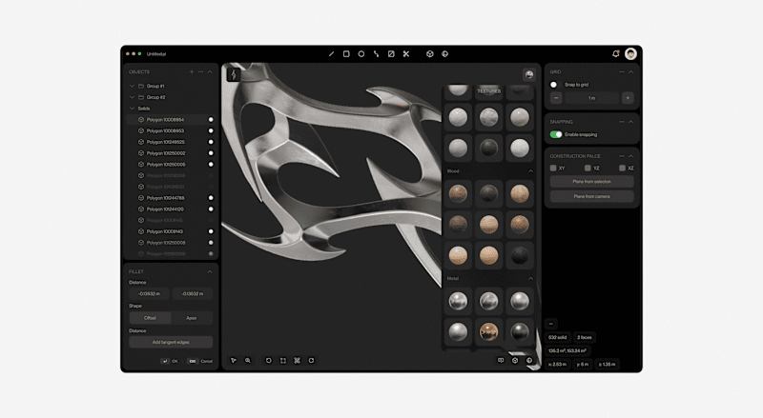The width and height of the screenshot is (763, 418).
Task: Click the frame selection icon in bottom toolbar
Action: [282, 360]
